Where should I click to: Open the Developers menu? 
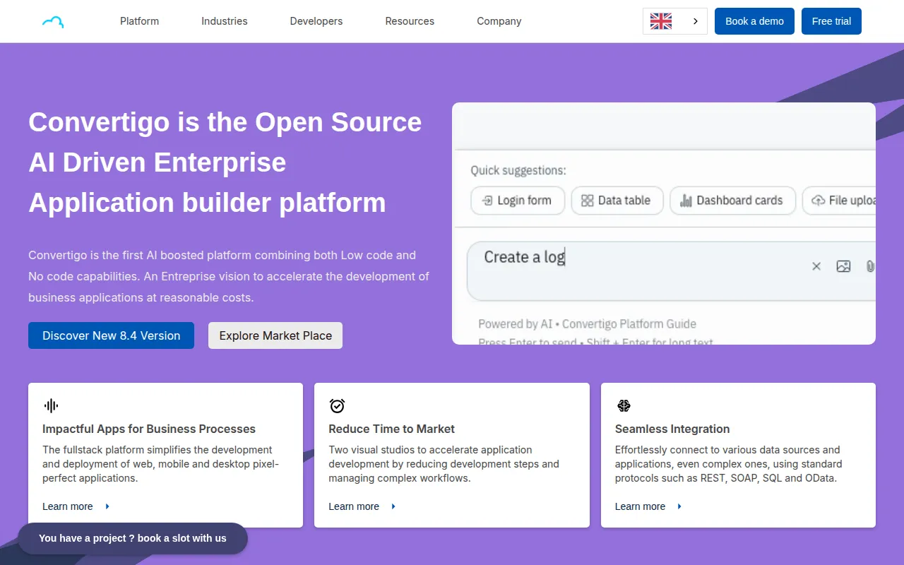316,21
